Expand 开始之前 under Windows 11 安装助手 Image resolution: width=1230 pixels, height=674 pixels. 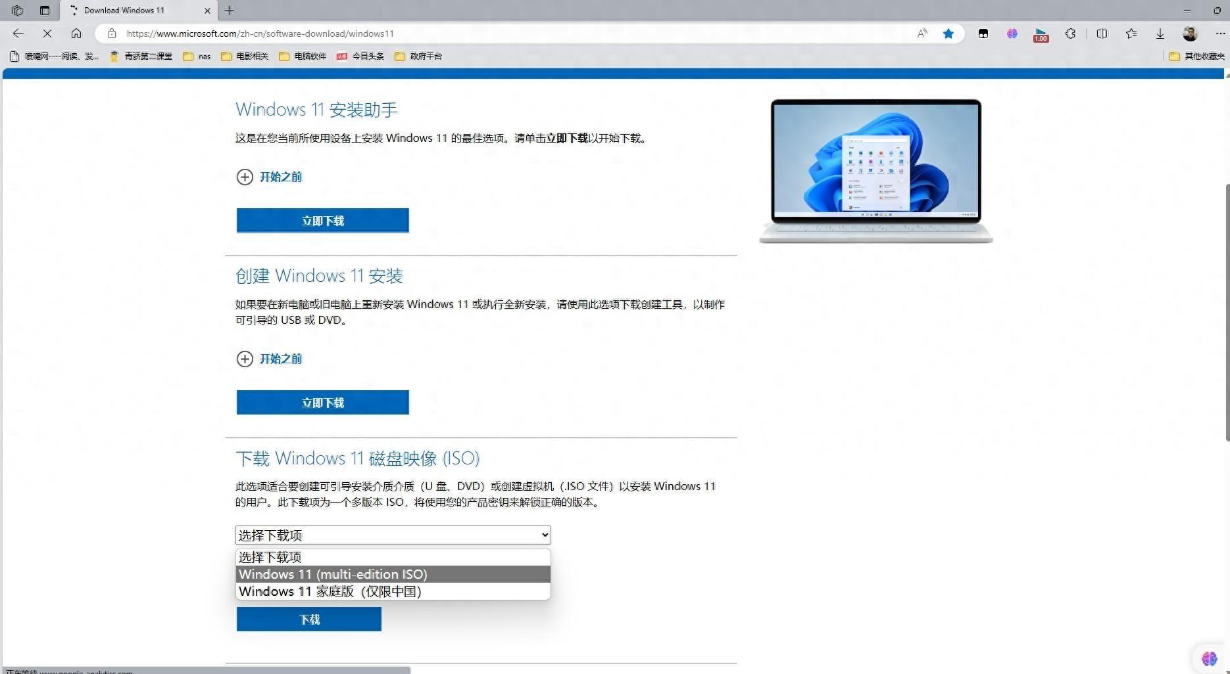coord(269,177)
